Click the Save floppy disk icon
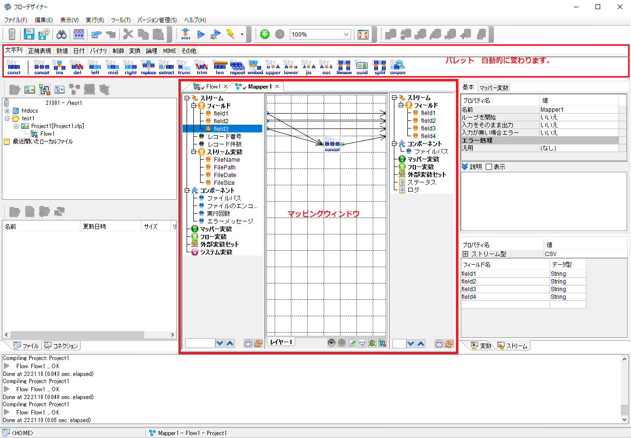This screenshot has height=438, width=631. point(29,34)
